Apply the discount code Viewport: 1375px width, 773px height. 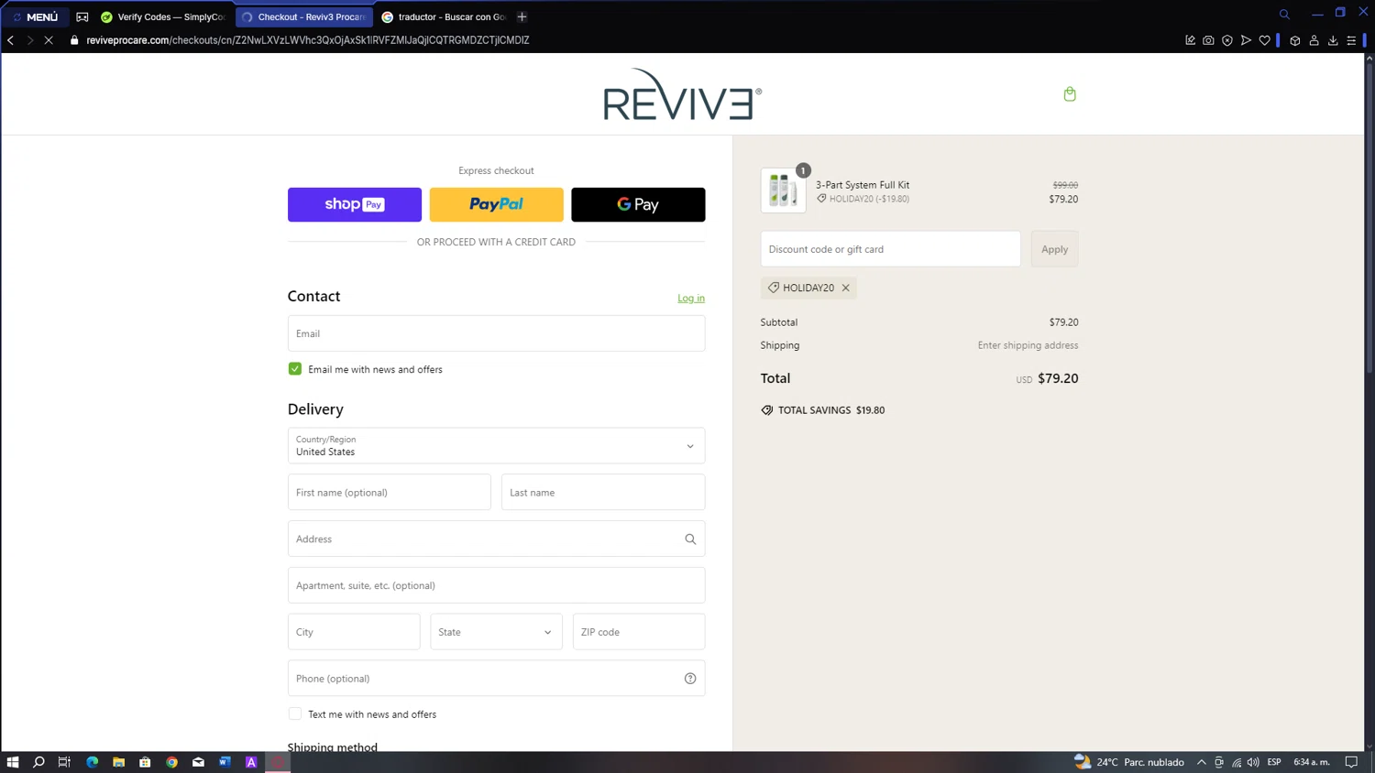coord(1054,249)
